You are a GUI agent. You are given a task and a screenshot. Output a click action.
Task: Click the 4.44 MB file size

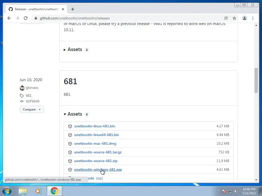223,135
